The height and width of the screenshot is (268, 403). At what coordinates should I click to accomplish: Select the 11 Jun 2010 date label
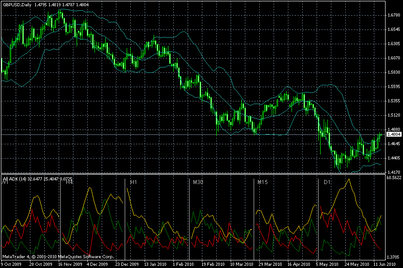click(385, 264)
